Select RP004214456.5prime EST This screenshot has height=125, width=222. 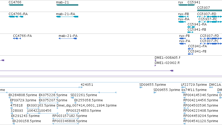click(x=184, y=103)
